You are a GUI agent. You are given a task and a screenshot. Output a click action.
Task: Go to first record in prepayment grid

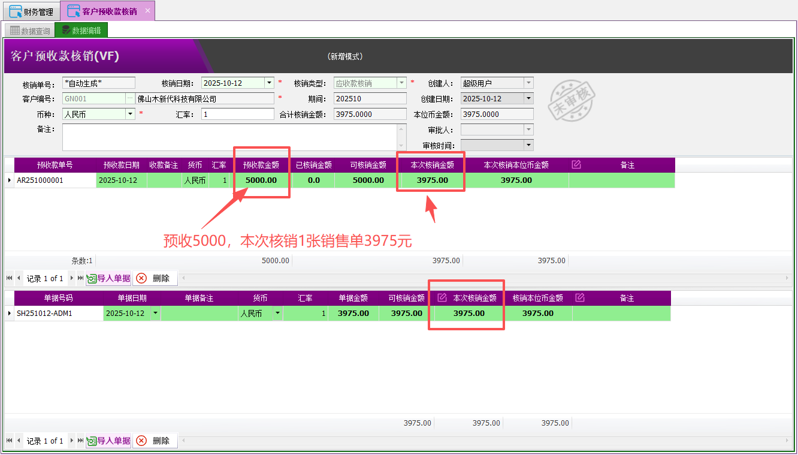pyautogui.click(x=9, y=278)
